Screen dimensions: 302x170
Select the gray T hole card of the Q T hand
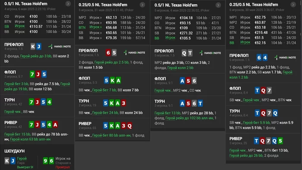[190, 53]
